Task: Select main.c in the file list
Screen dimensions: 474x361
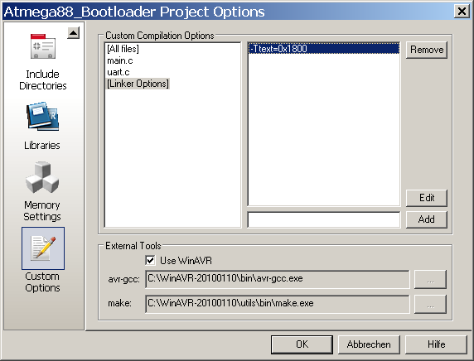Action: 119,60
